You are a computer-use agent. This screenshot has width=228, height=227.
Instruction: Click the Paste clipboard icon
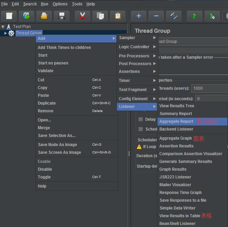118,16
